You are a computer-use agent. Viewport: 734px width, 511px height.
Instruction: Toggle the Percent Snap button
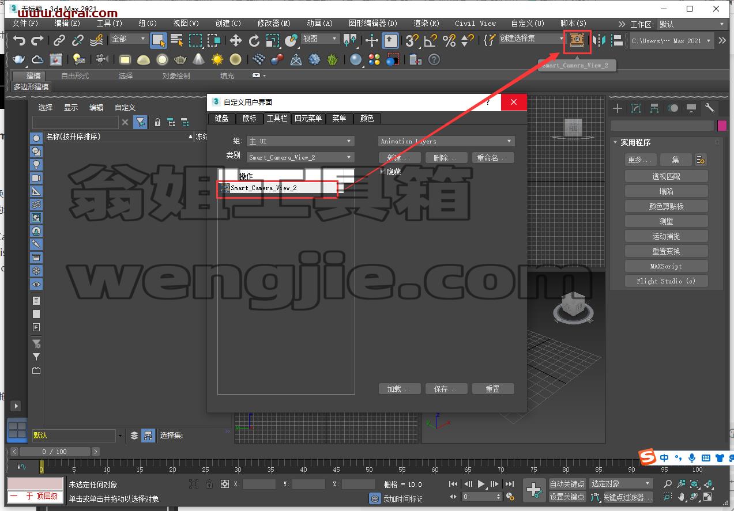pyautogui.click(x=449, y=40)
